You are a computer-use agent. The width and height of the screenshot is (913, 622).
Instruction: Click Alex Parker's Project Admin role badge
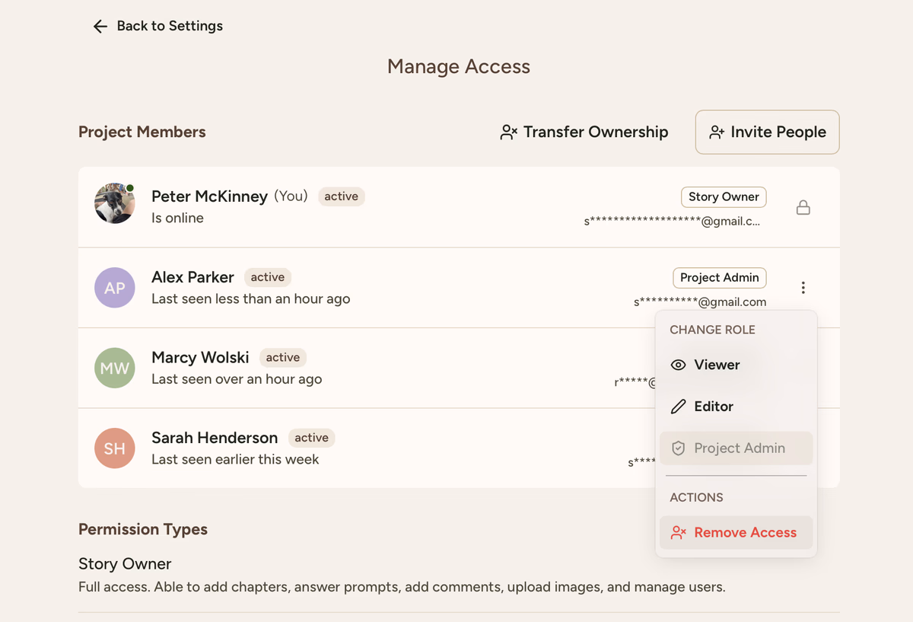(719, 278)
